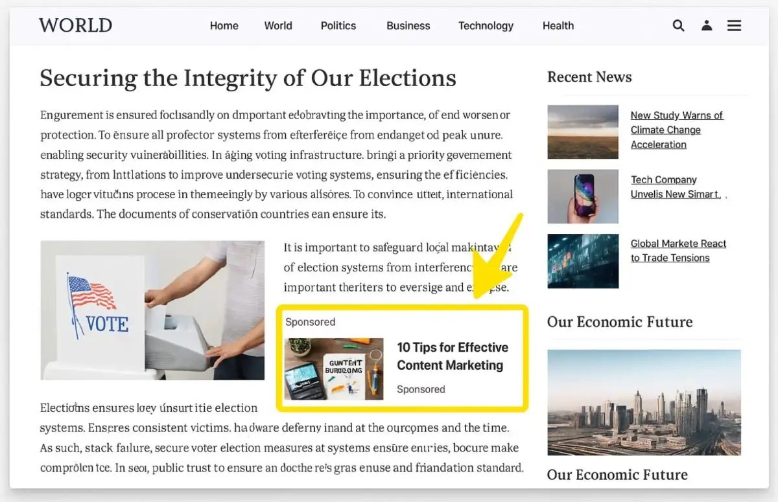This screenshot has width=778, height=502.
Task: Open the Technology section
Action: tap(486, 26)
